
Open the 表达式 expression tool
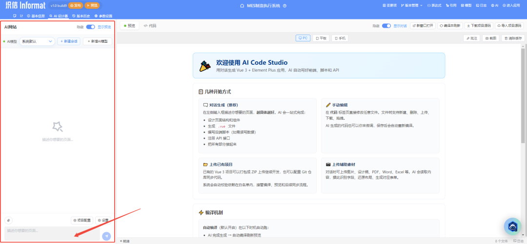coord(434,5)
